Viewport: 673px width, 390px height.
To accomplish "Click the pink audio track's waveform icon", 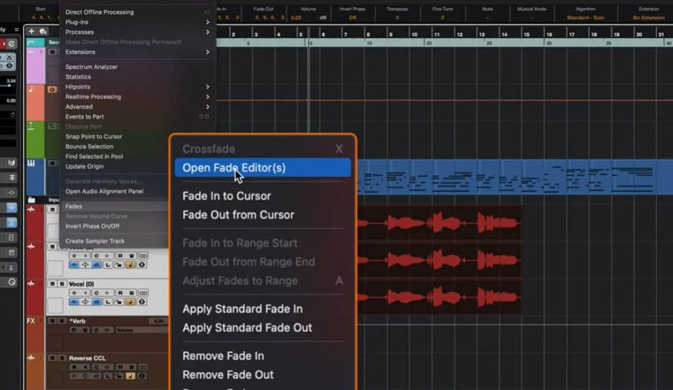I will (x=31, y=51).
